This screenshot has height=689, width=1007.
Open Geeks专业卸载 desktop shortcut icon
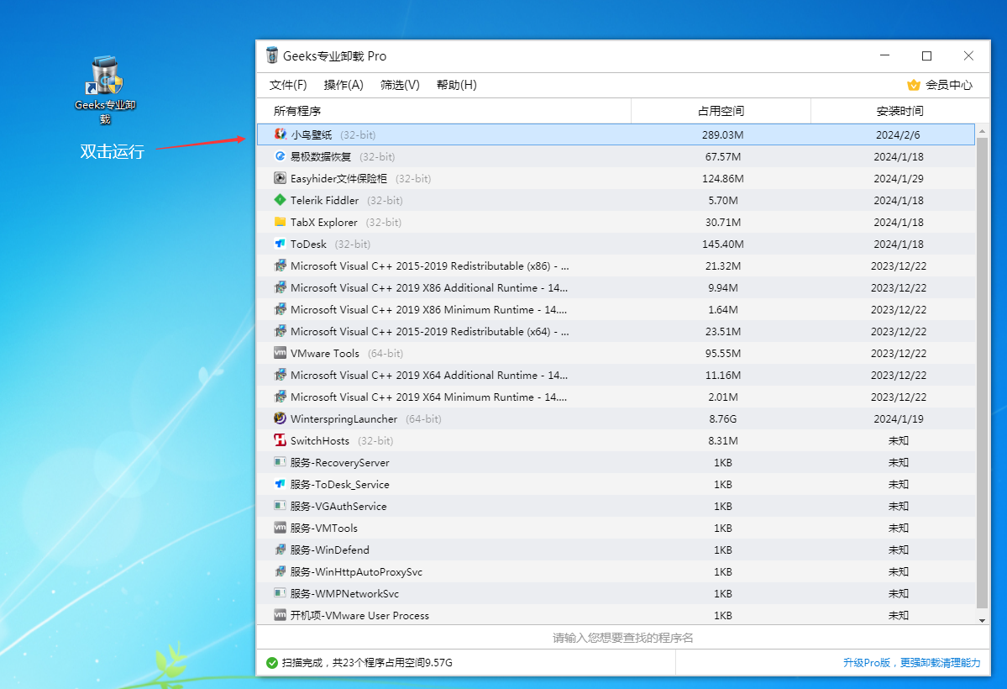coord(105,76)
